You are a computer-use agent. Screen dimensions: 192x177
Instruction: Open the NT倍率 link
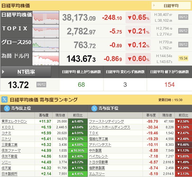(26, 72)
